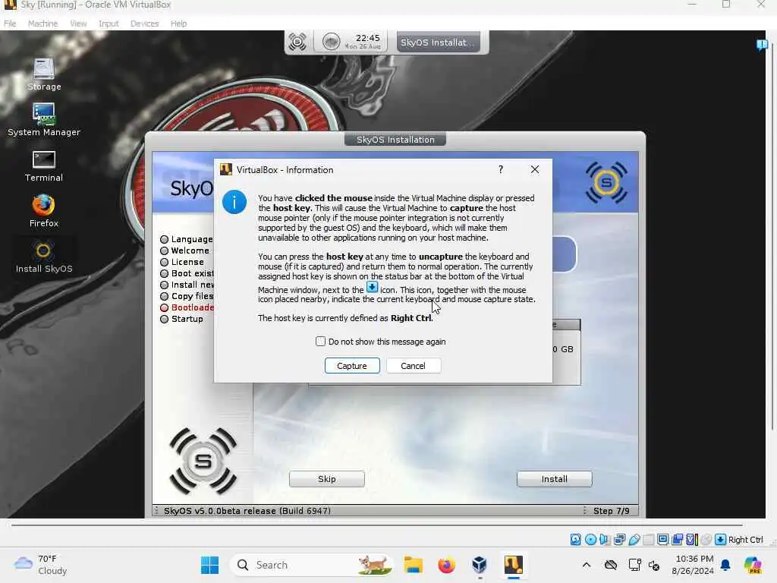Click the blue arrow keyboard capture icon
This screenshot has height=583, width=777.
click(x=721, y=540)
